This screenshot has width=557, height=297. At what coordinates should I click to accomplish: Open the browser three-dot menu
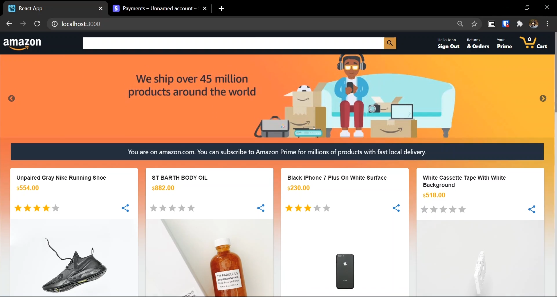(548, 24)
